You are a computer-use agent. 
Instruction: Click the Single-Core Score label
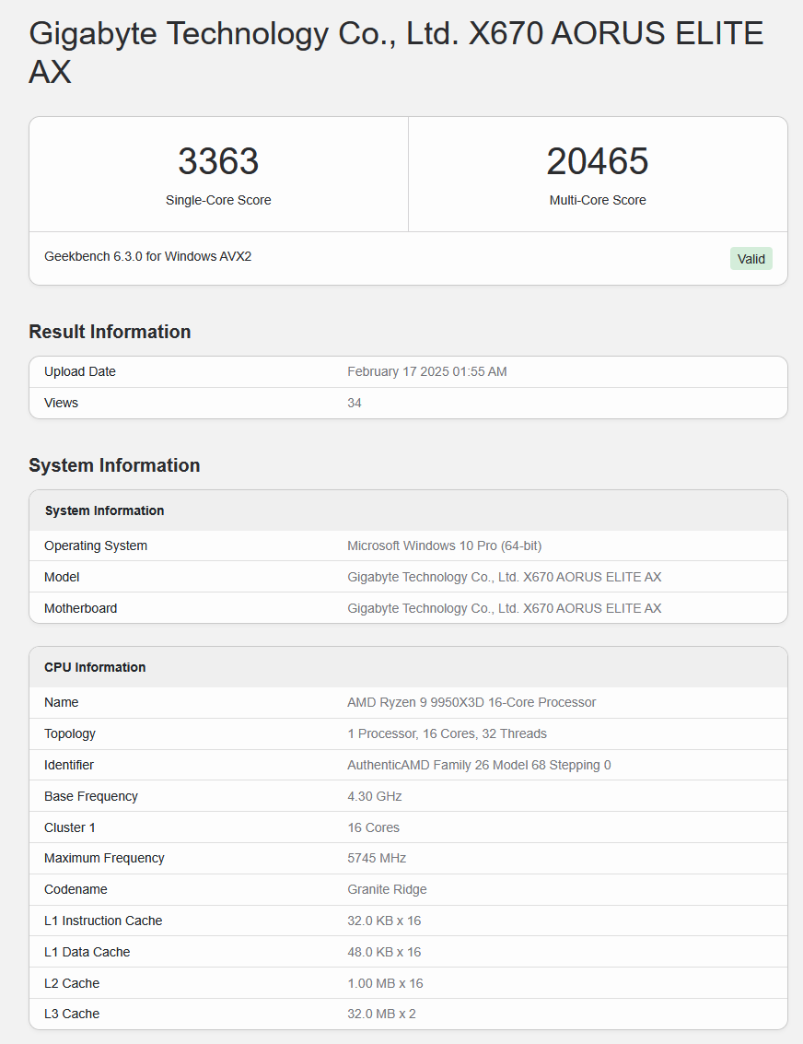click(x=218, y=200)
